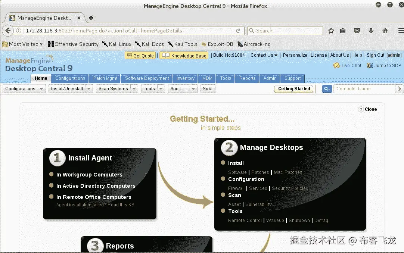
Task: Switch to the Patch Mgmt tab
Action: [x=105, y=78]
